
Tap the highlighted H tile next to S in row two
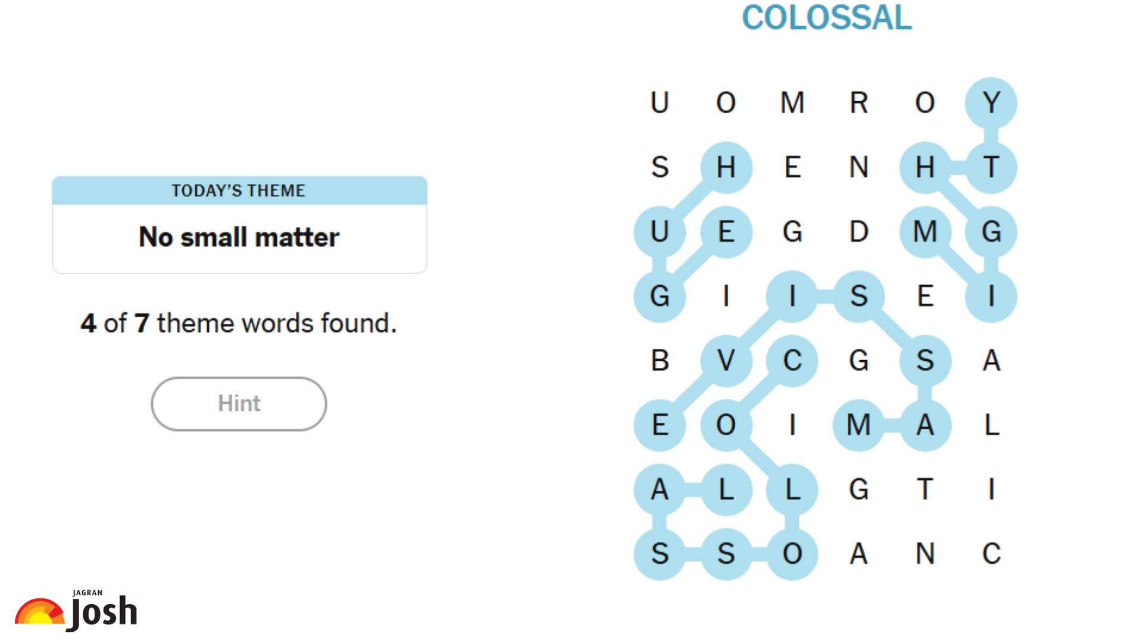point(725,167)
